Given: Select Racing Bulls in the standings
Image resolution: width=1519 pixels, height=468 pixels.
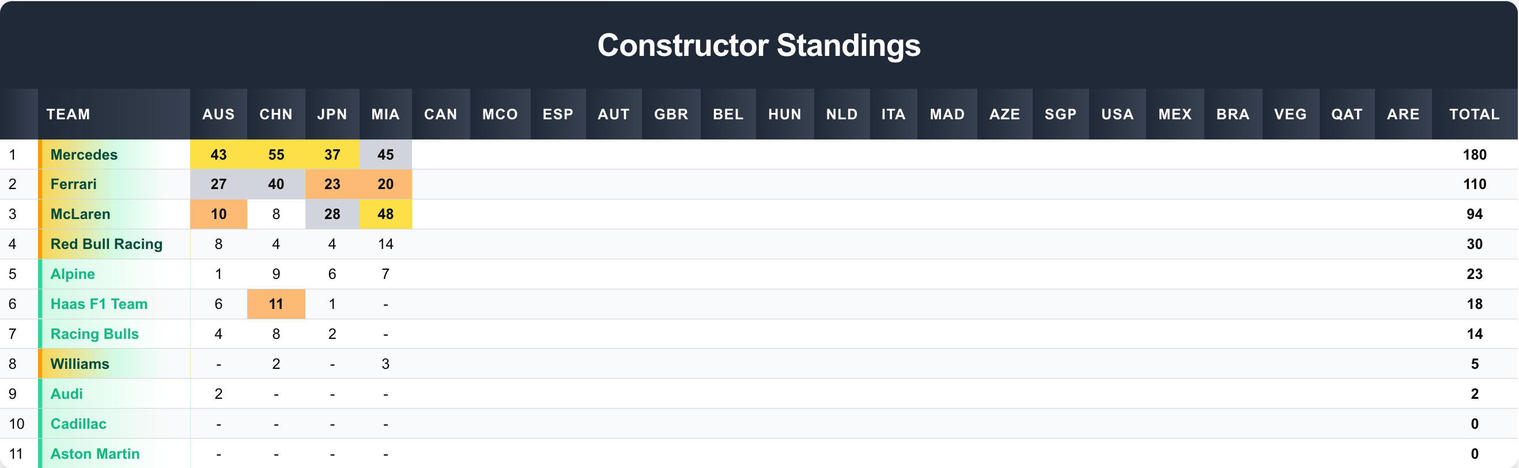Looking at the screenshot, I should (x=95, y=334).
